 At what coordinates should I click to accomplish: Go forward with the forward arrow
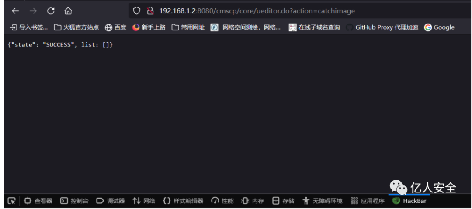(x=33, y=11)
